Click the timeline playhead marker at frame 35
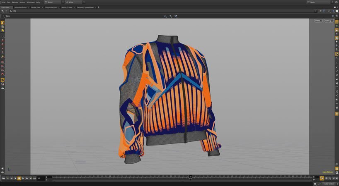This screenshot has width=339, height=186. coord(190,177)
